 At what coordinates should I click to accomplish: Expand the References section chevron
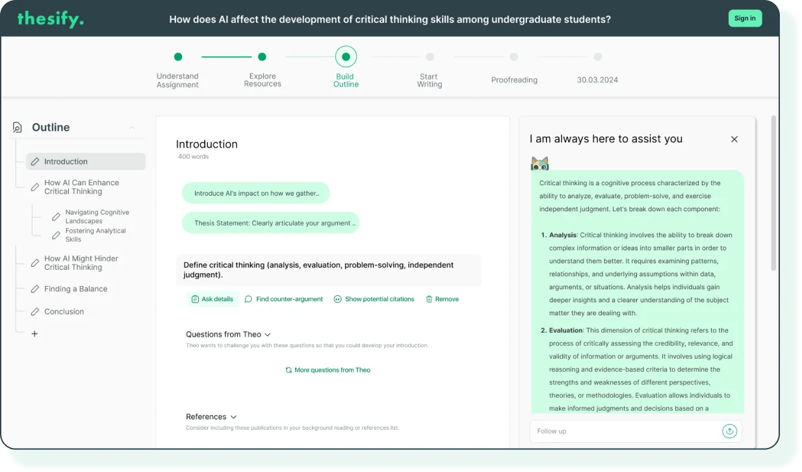click(233, 417)
